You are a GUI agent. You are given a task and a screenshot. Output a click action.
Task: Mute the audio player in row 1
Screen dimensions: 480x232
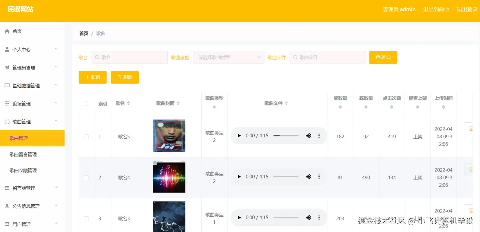coord(308,135)
